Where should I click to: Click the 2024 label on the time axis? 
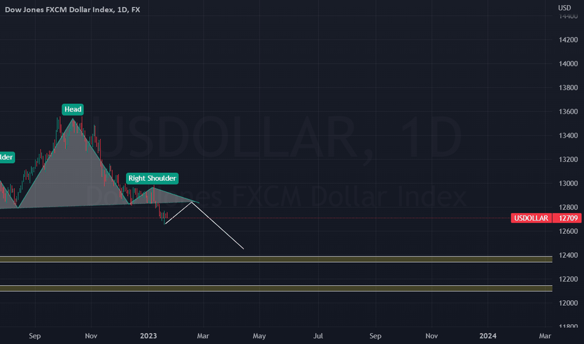[x=488, y=336]
